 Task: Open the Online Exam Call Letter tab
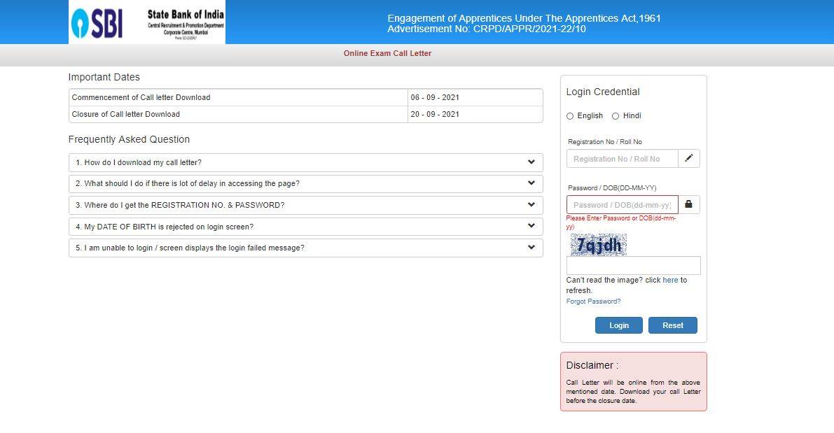[x=387, y=53]
